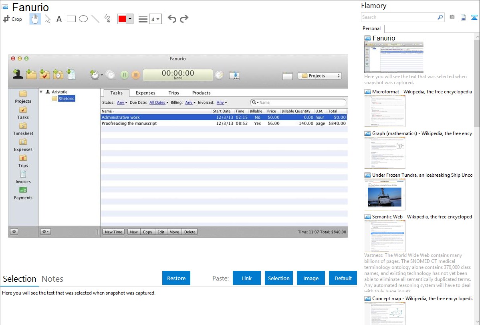Open the start timer dropdown
This screenshot has width=480, height=325.
pyautogui.click(x=102, y=75)
